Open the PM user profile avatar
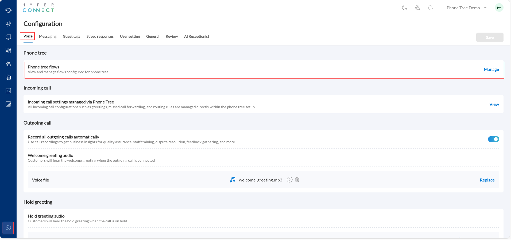Viewport: 511px width, 240px height. point(499,8)
